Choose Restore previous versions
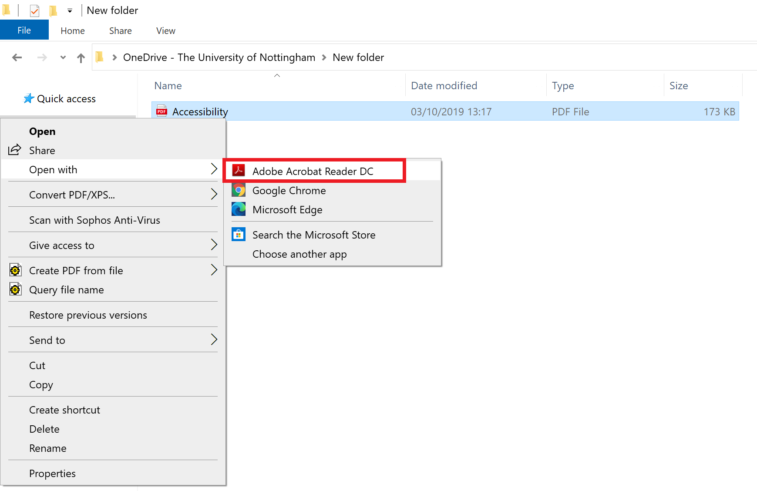Screen dimensions: 757x491 tap(113, 315)
